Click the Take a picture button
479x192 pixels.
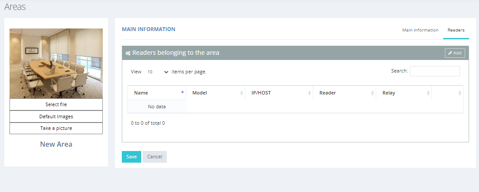tap(56, 128)
